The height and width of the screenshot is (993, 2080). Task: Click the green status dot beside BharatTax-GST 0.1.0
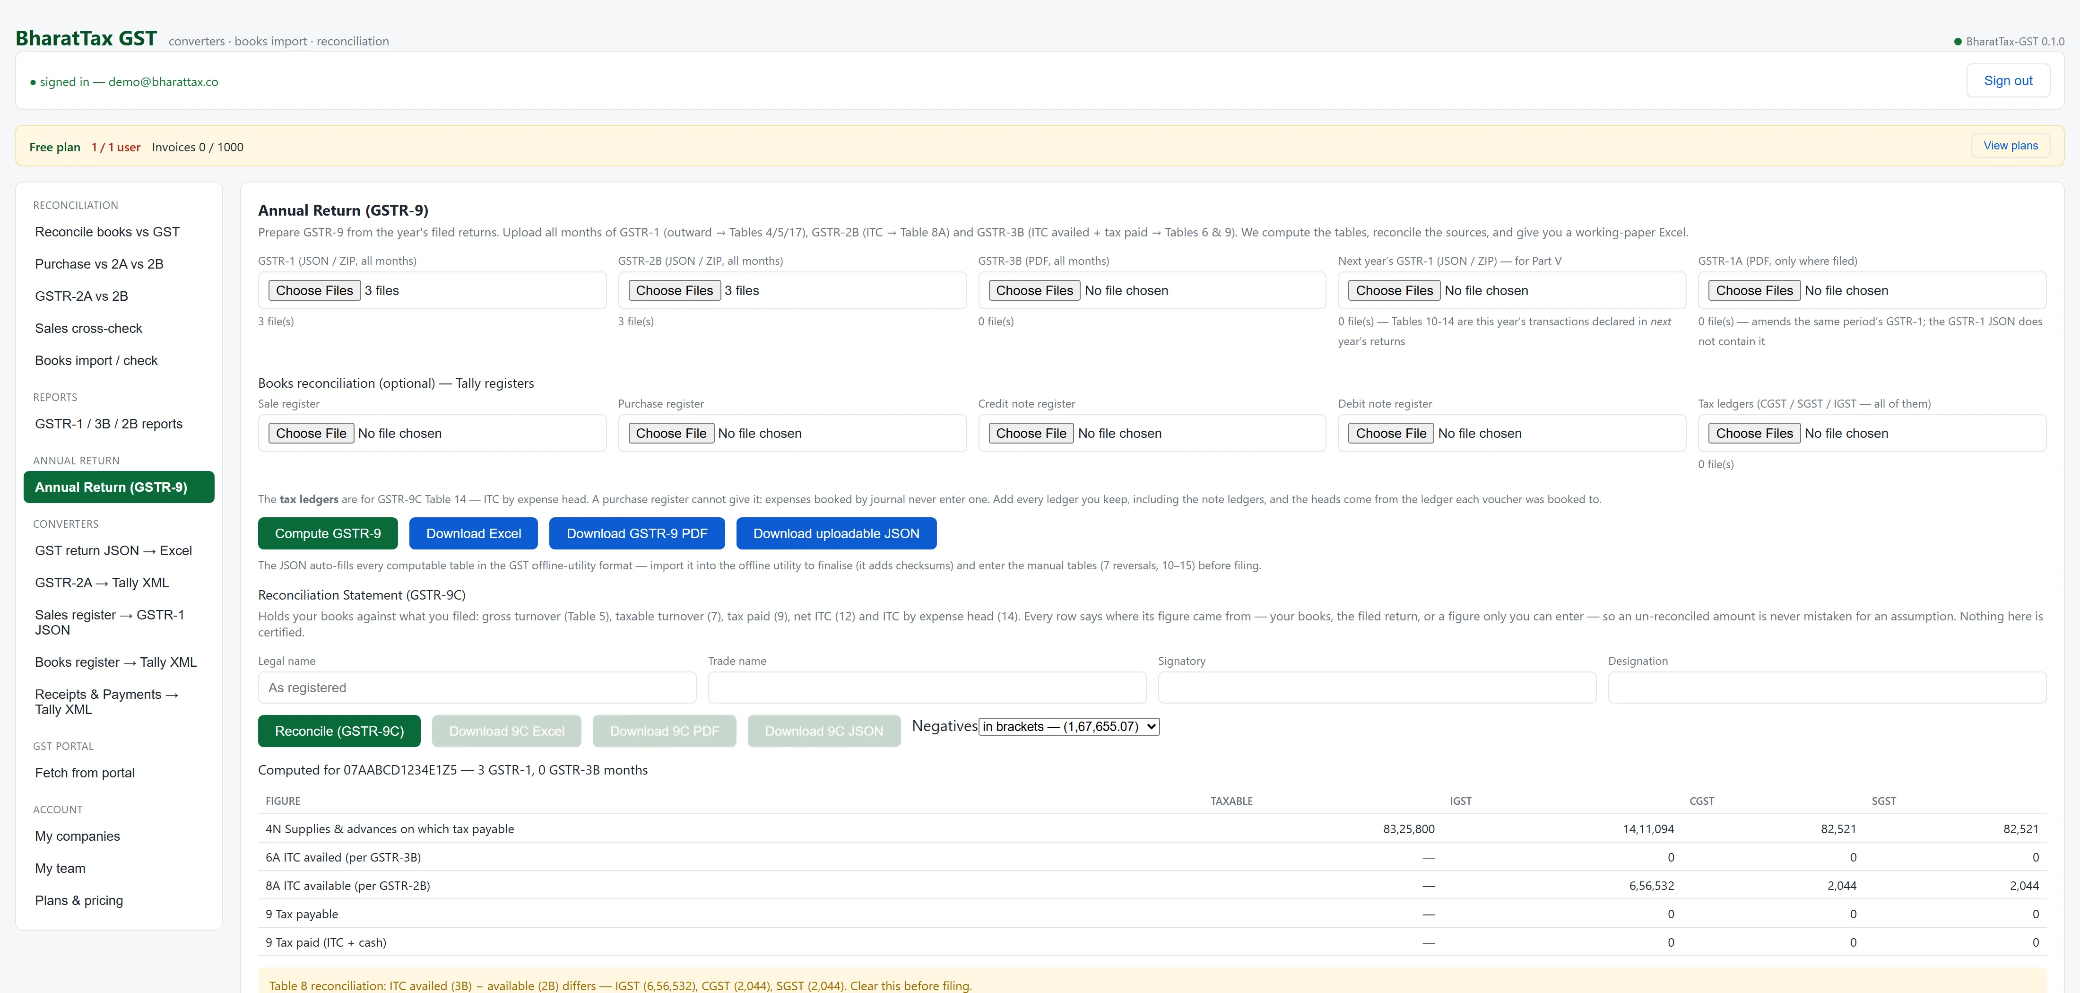click(x=1957, y=42)
